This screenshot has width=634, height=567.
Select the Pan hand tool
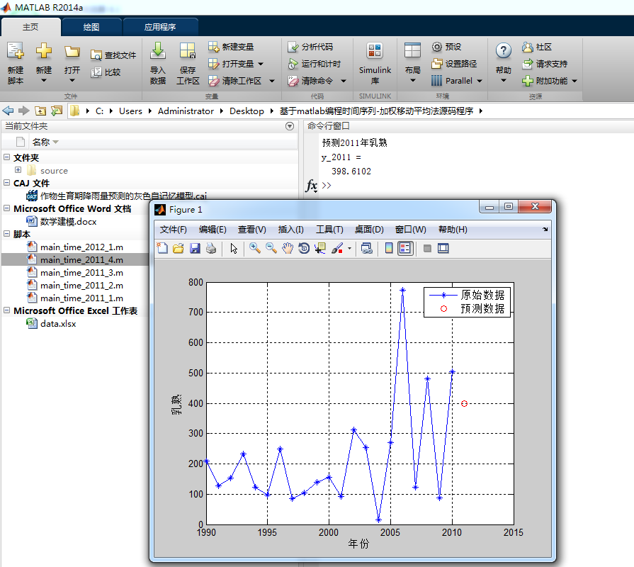click(x=288, y=248)
